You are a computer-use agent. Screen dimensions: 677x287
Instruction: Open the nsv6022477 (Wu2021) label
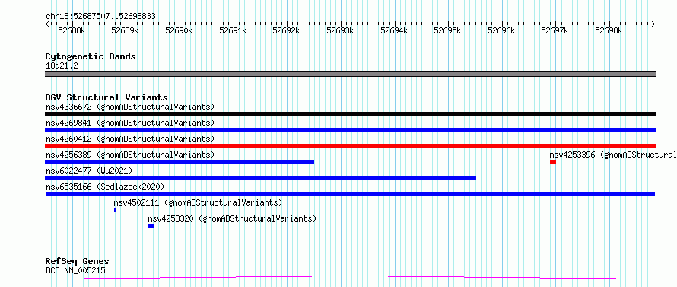point(89,171)
